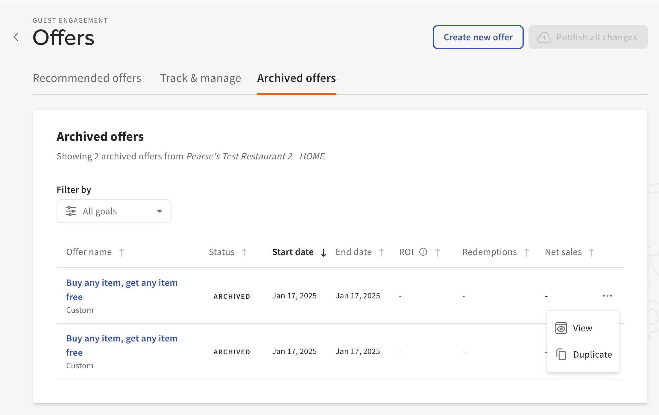Sort by Offer name arrow
This screenshot has height=415, width=659.
click(122, 253)
